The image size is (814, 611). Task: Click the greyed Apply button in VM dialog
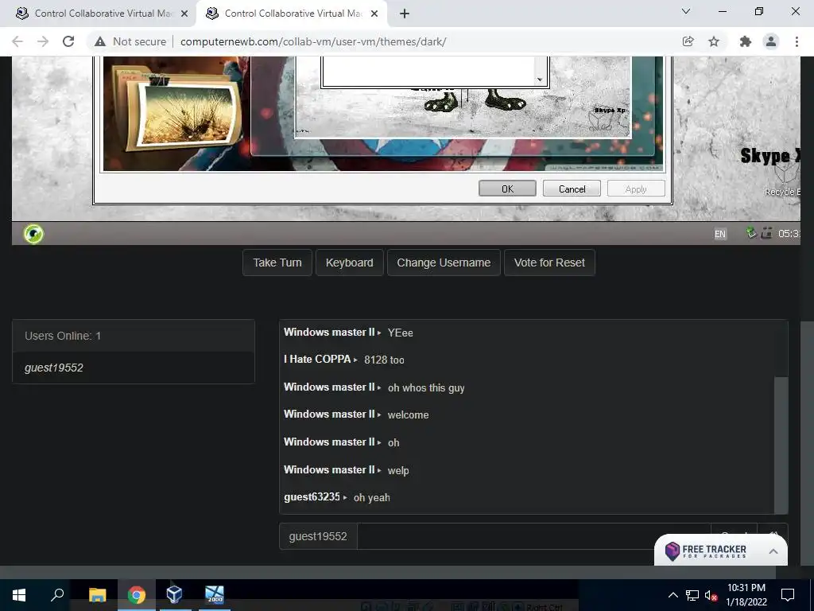tap(636, 189)
